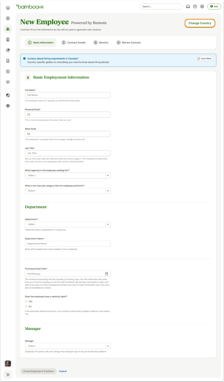Click the Work Email input field
This screenshot has width=224, height=382.
tap(68, 134)
